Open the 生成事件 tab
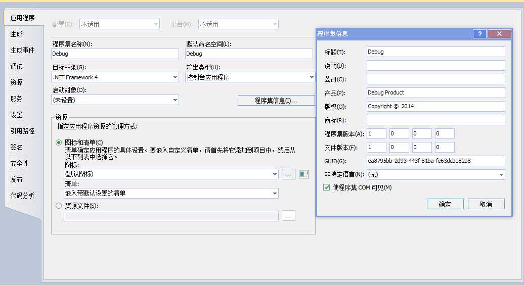 coord(22,50)
